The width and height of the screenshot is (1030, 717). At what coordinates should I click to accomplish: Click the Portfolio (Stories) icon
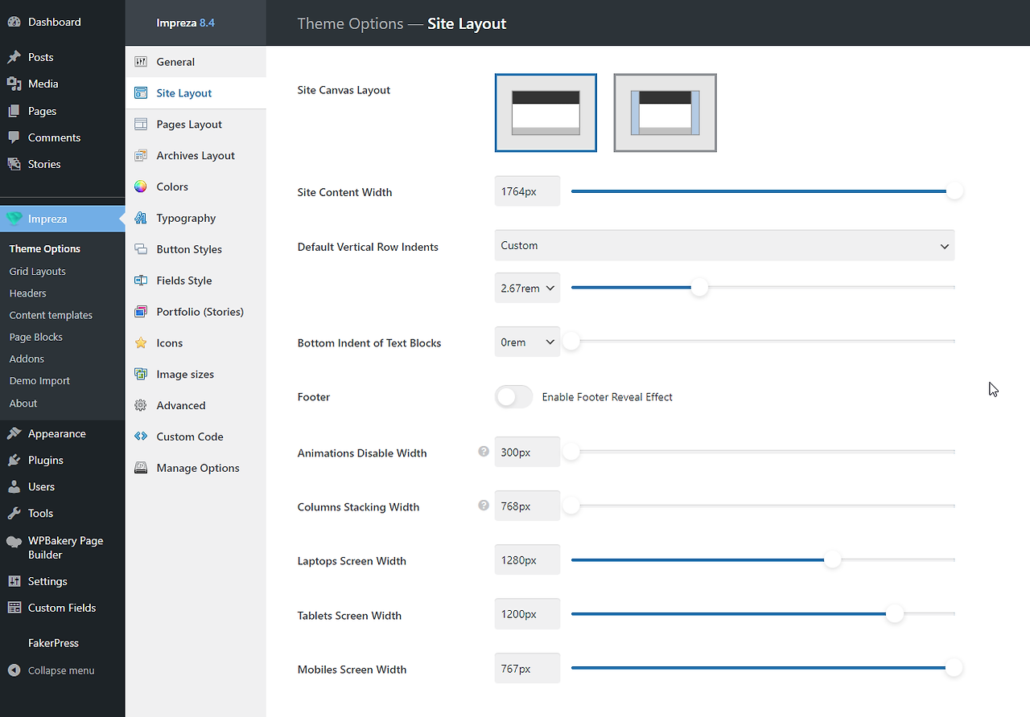141,312
